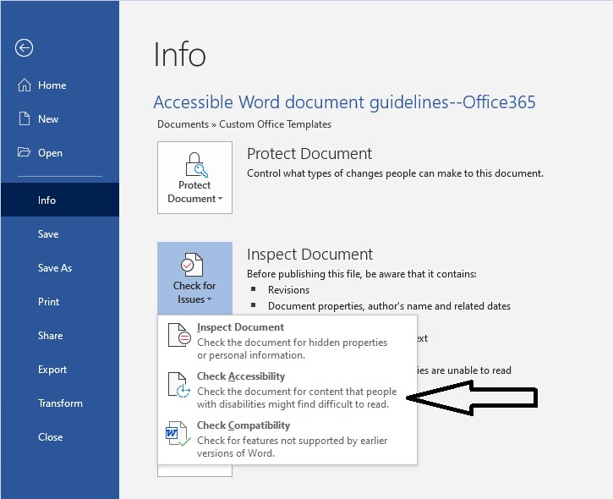Close the document via sidebar Close
The width and height of the screenshot is (613, 499).
60,436
